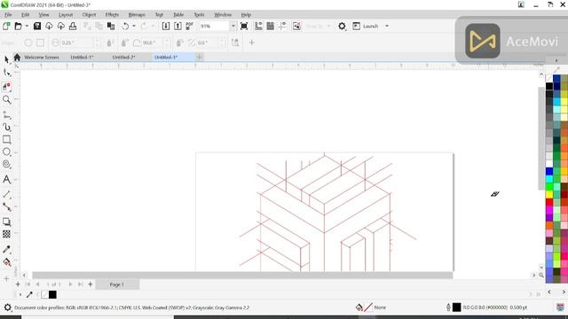Select the Artistic Media tool
Image resolution: width=568 pixels, height=319 pixels.
point(6,127)
